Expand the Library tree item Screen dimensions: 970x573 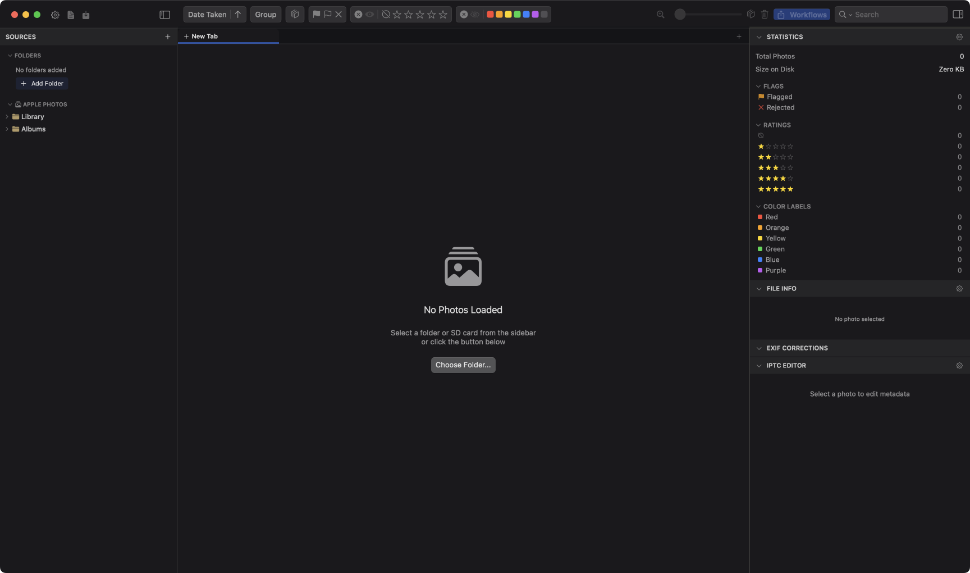point(7,117)
